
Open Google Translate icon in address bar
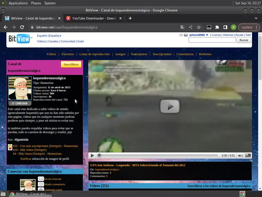182,27
